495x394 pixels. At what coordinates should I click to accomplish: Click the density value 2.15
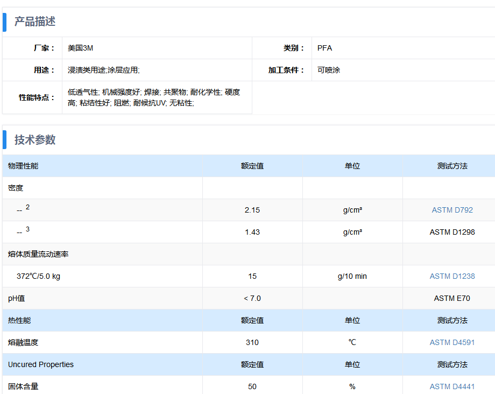point(252,210)
